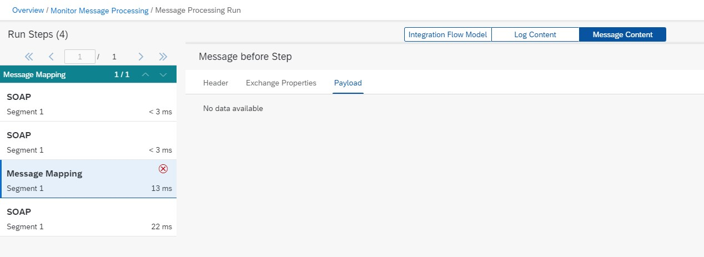Navigate down in Message Mapping header
704x257 pixels.
(x=163, y=74)
